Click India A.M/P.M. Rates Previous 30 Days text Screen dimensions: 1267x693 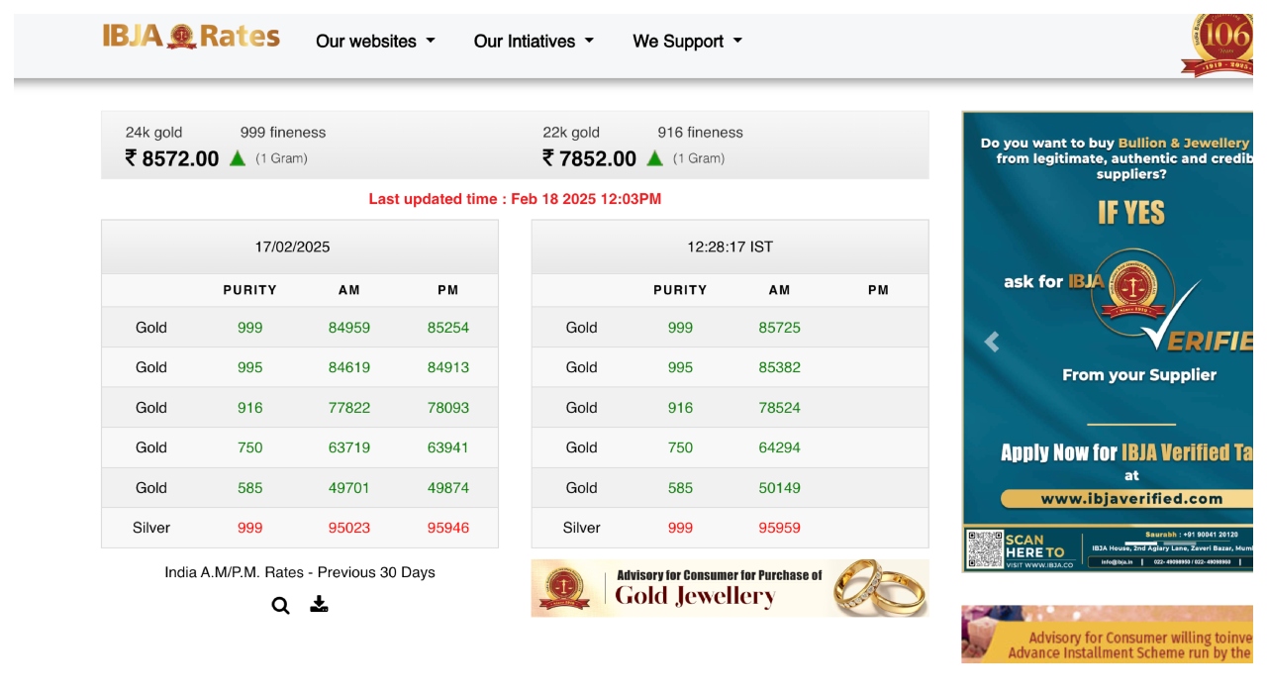tap(300, 572)
